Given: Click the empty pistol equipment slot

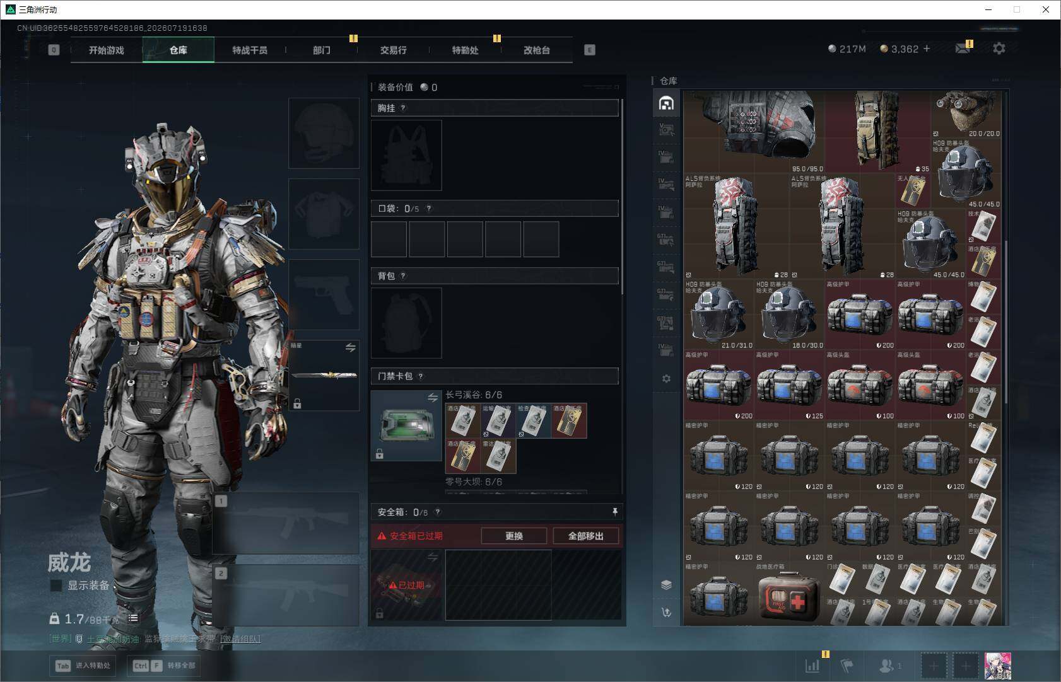Looking at the screenshot, I should (x=324, y=294).
